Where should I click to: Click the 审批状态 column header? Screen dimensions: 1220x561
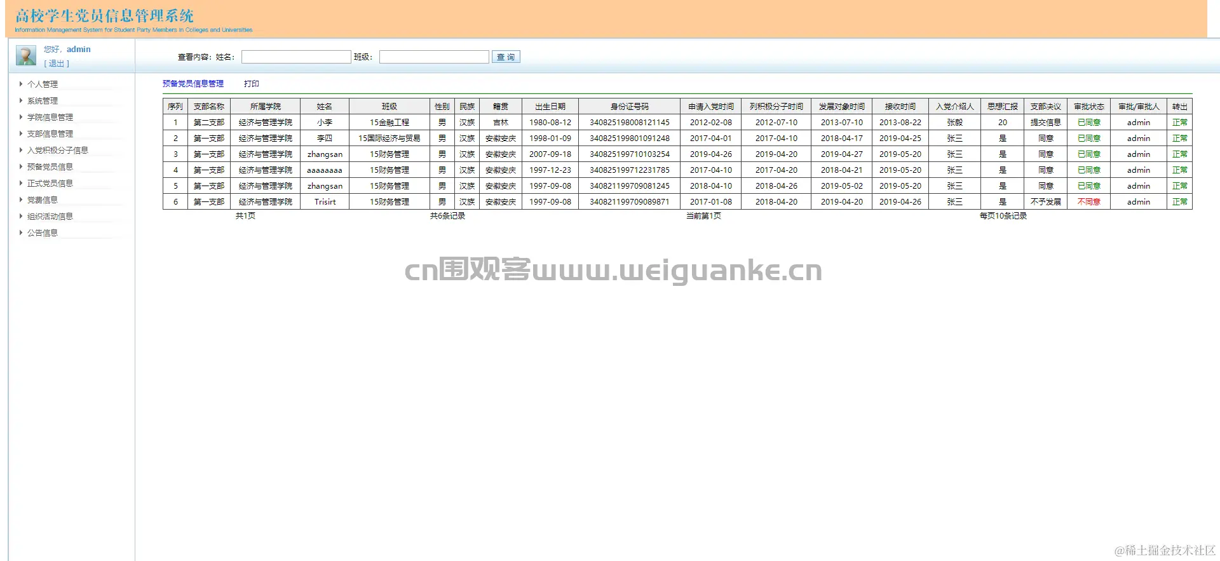tap(1089, 107)
